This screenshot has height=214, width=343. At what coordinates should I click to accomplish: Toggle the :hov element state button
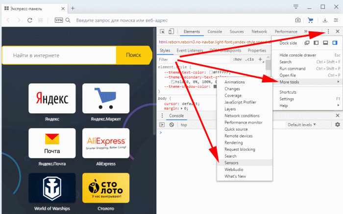pos(238,59)
